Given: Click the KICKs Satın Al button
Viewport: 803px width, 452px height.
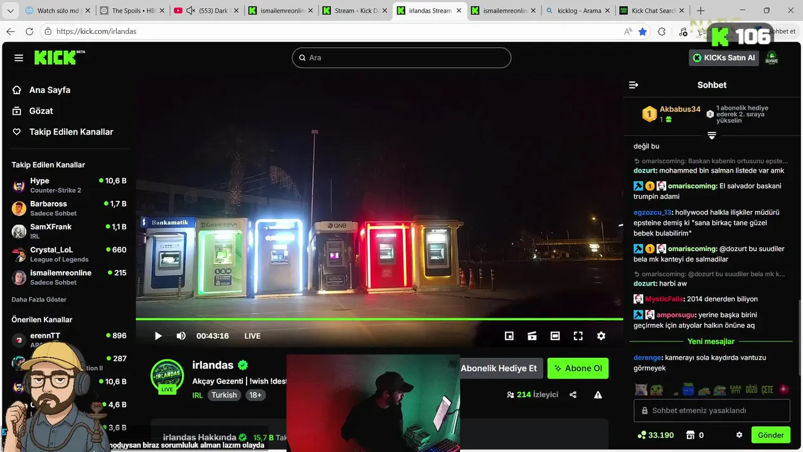Looking at the screenshot, I should pyautogui.click(x=725, y=58).
